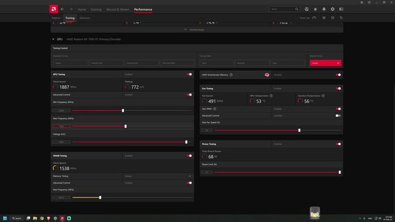Click the Min Frequency slider handle
Screen dimensions: 395x222
pos(123,110)
